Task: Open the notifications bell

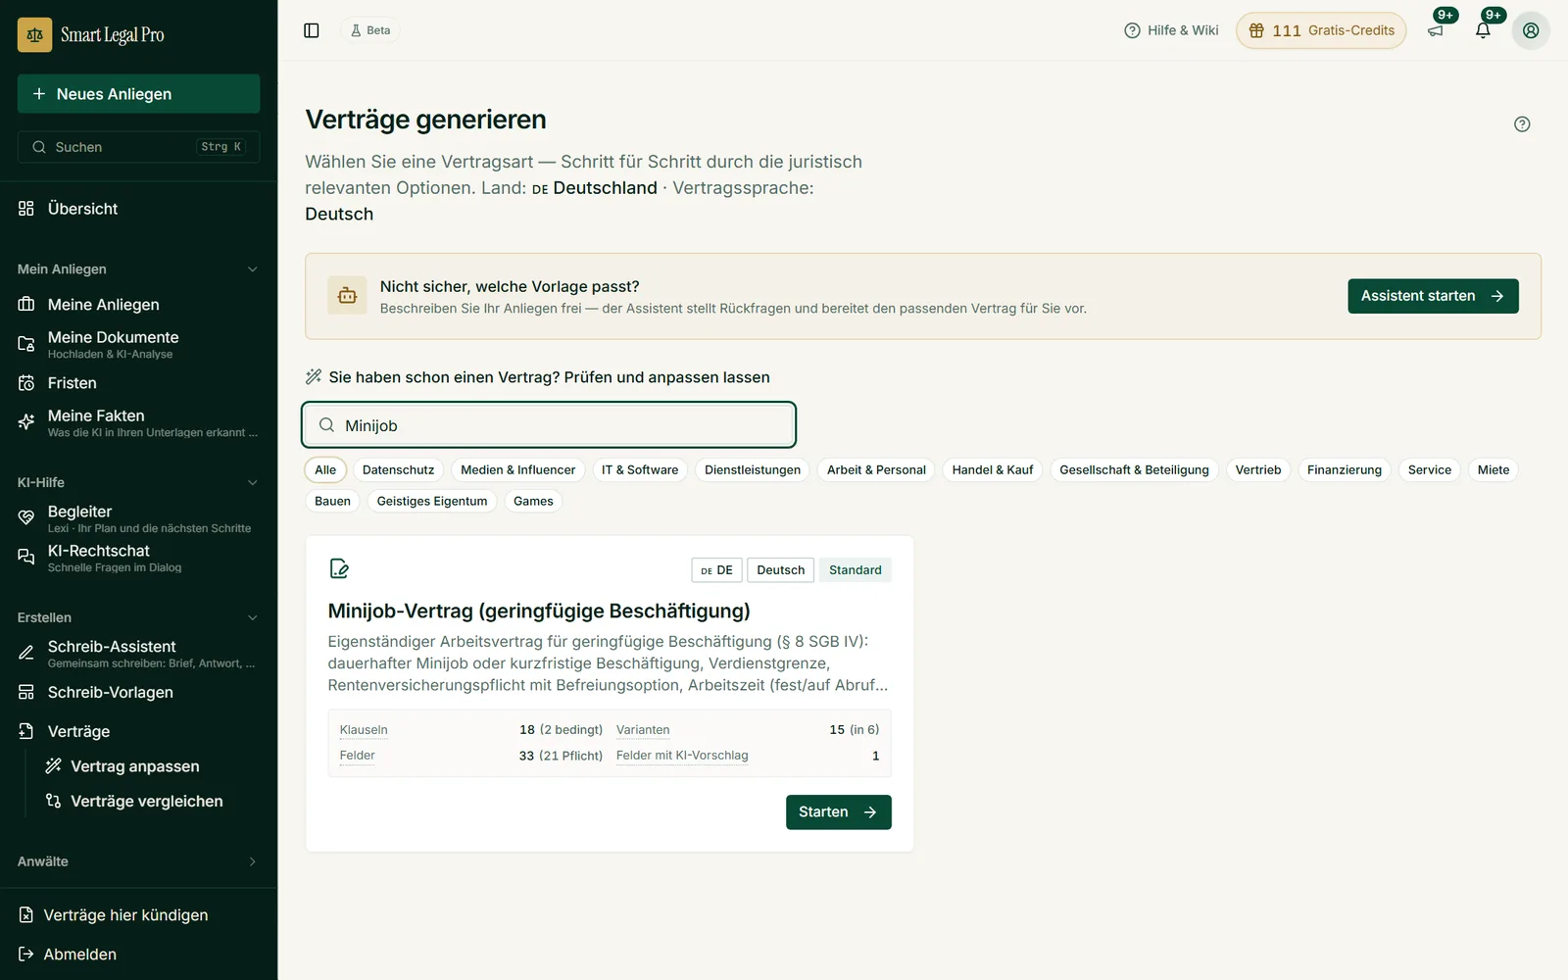Action: point(1483,30)
